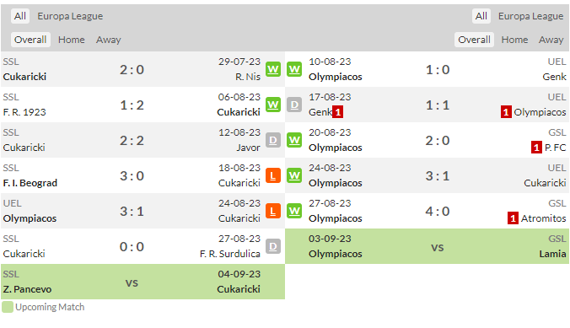Click the red card icon beside P. FC
This screenshot has height=328, width=570.
536,148
